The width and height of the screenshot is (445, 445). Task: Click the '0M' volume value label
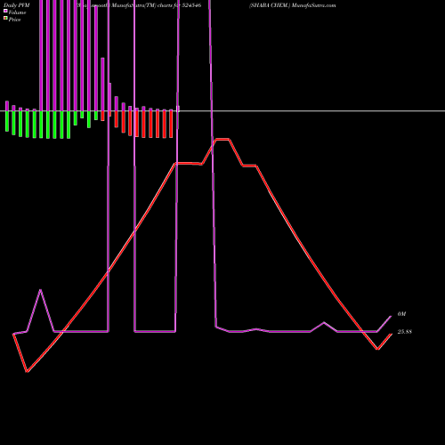[x=401, y=314]
